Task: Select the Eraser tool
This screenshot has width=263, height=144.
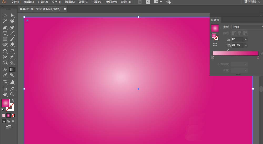Action: [12, 45]
